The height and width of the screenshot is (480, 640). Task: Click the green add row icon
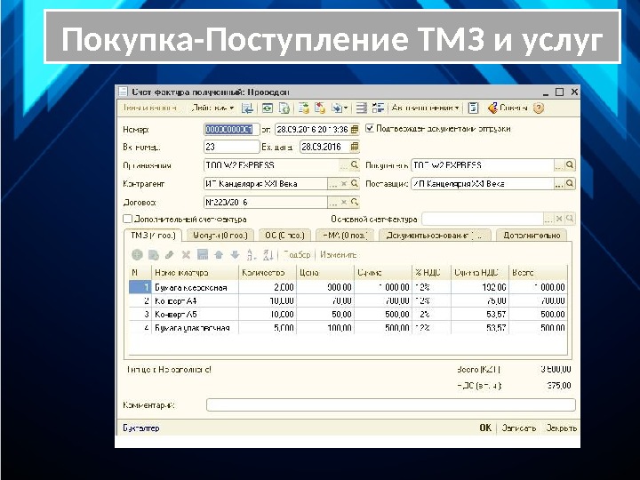(x=137, y=255)
